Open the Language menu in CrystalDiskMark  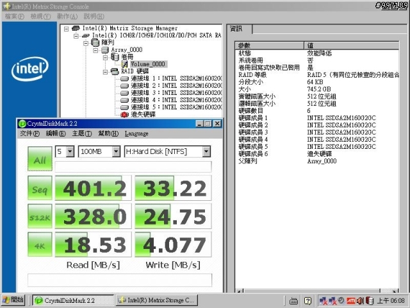click(136, 133)
